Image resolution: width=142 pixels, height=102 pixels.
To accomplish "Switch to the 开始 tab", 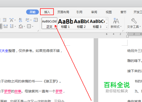I will [x=32, y=12].
